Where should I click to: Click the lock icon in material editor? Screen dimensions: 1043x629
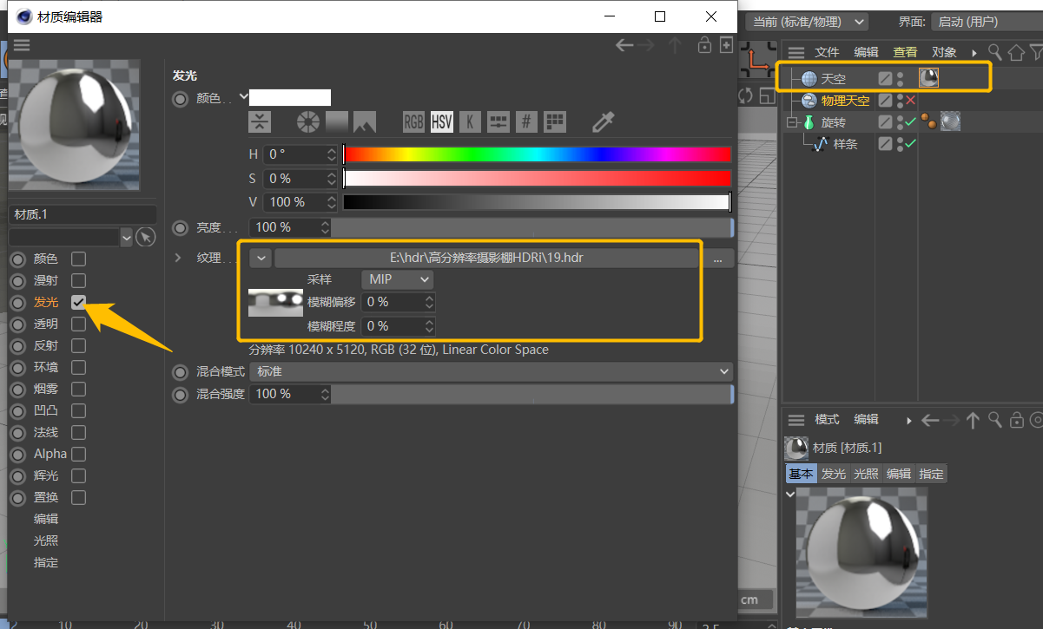pos(705,45)
